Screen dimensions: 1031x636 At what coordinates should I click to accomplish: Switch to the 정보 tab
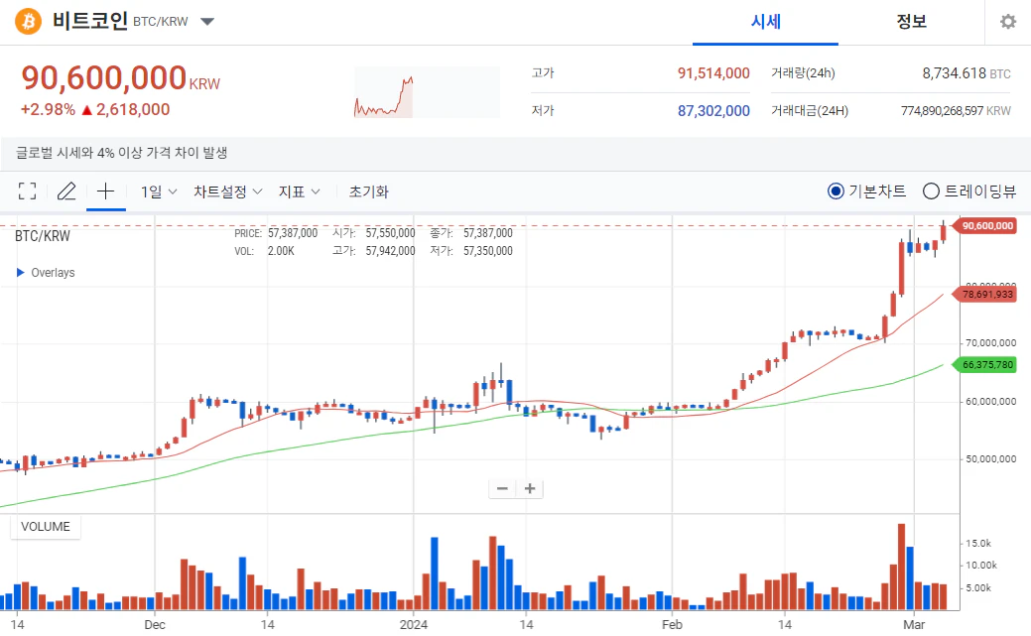point(911,22)
